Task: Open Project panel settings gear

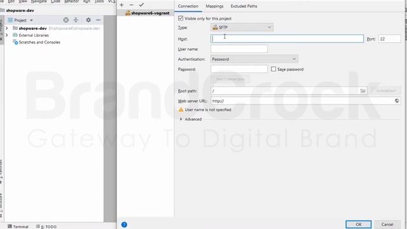Action: click(x=88, y=20)
